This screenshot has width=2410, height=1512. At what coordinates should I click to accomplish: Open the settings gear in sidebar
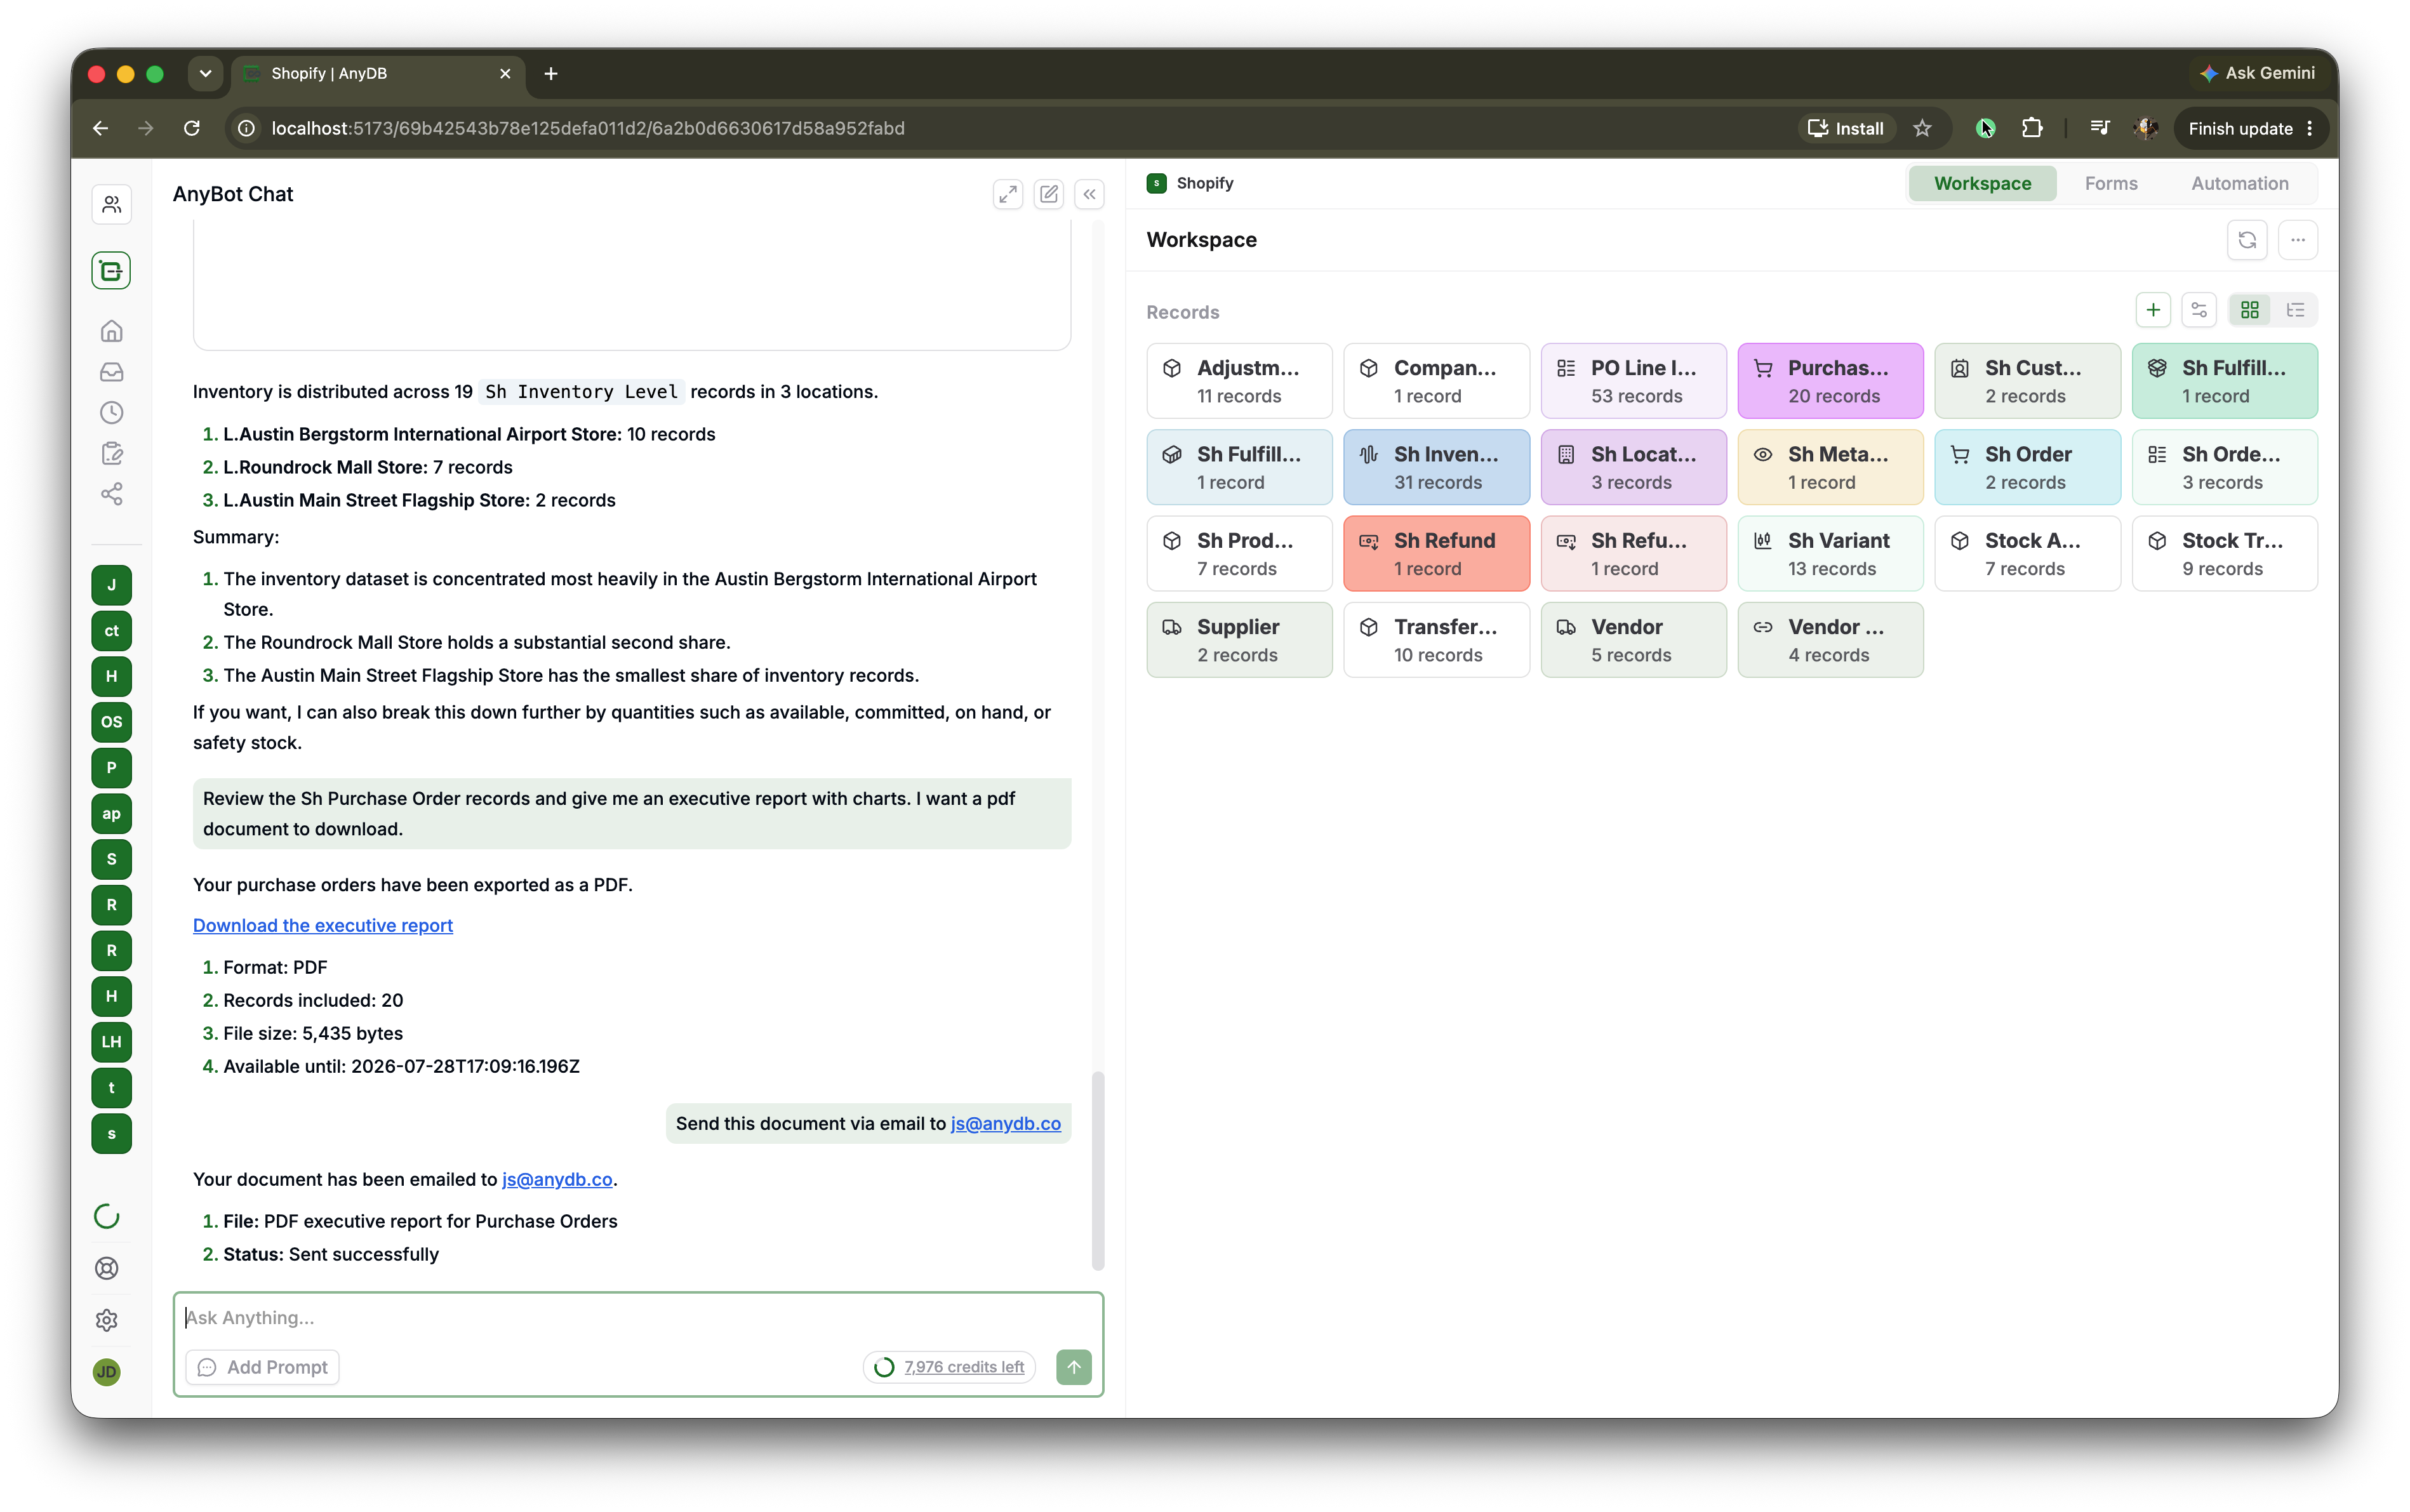click(x=107, y=1320)
